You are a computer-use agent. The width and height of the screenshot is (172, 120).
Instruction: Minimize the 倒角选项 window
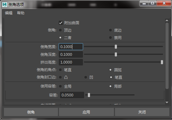click(144, 3)
